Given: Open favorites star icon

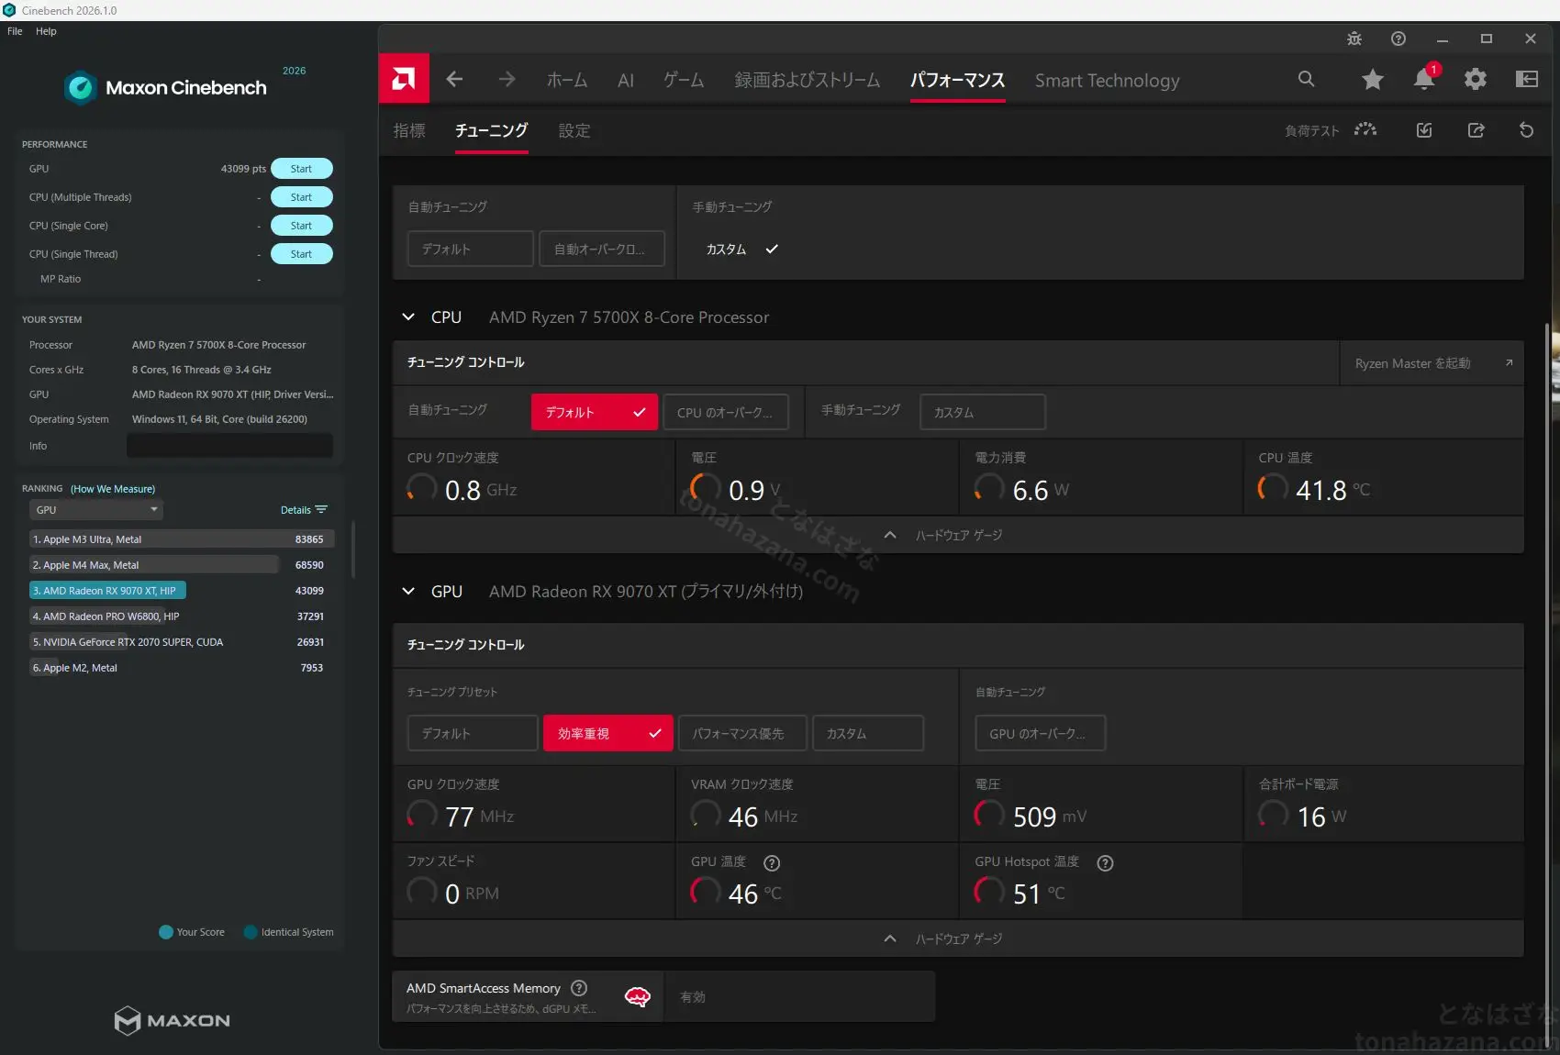Looking at the screenshot, I should click(x=1373, y=79).
